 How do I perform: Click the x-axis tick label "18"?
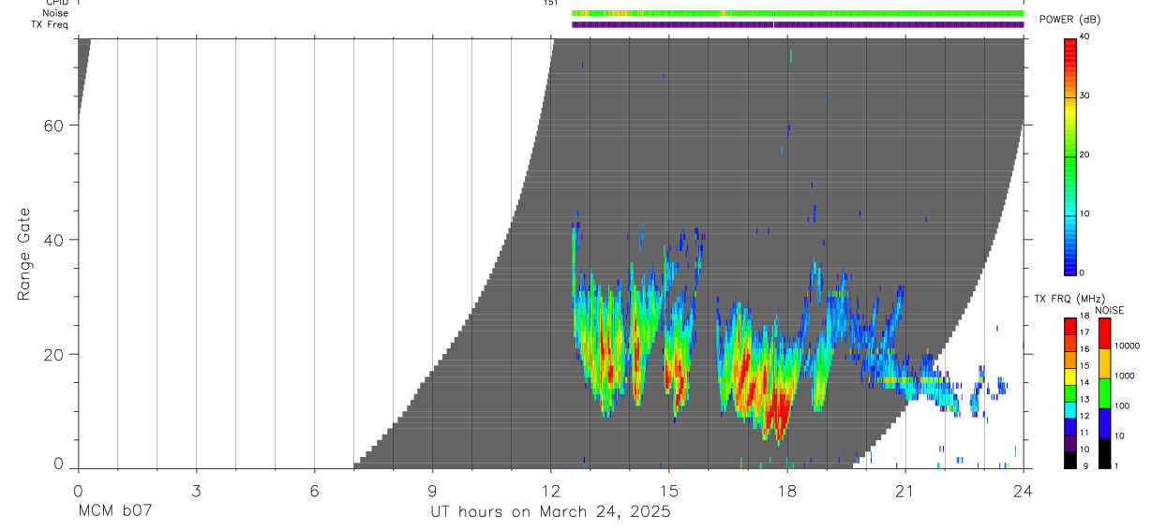point(786,490)
